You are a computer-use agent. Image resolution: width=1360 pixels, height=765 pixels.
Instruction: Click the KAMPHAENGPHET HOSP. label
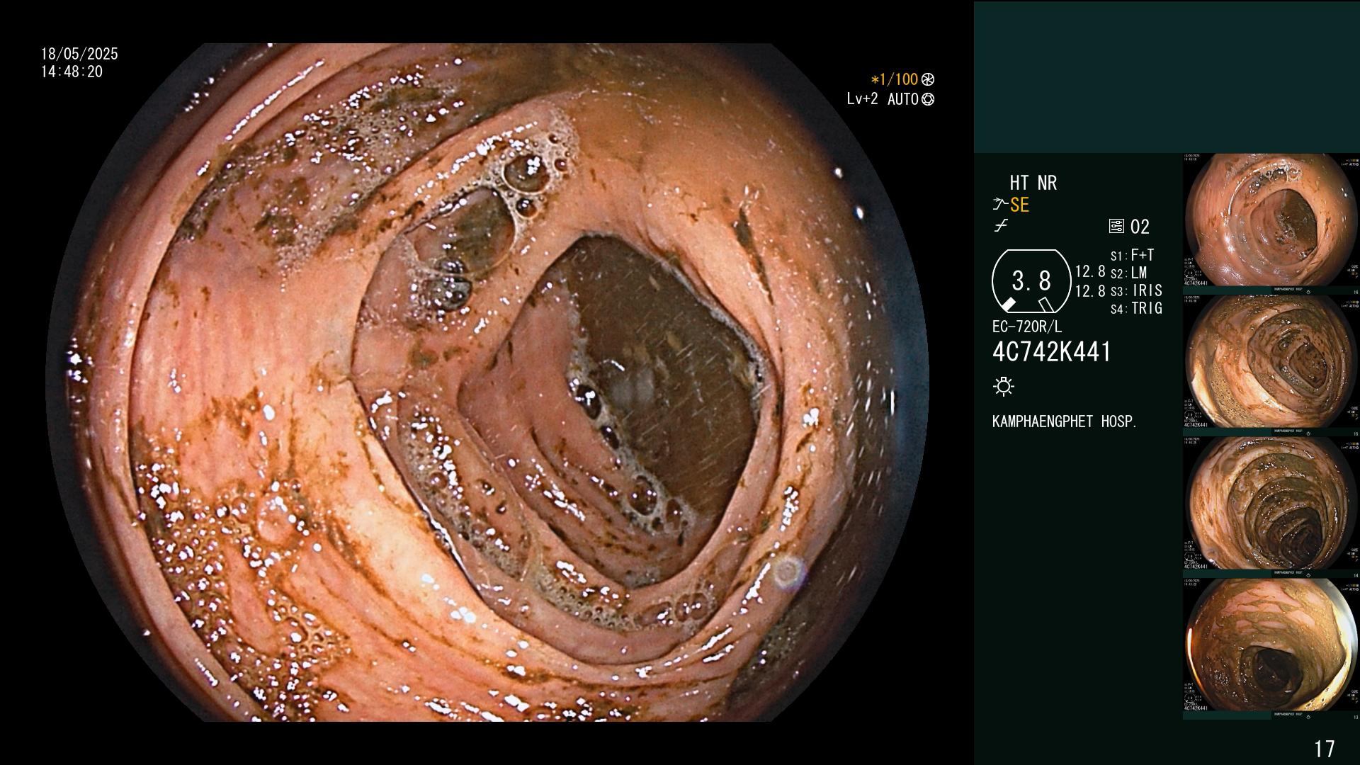[1065, 421]
